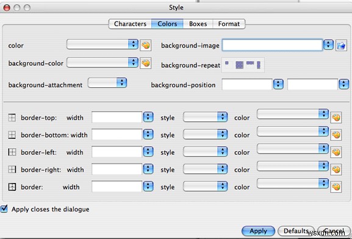Screen dimensions: 352x239
Task: Open the background-attachment dropdown
Action: point(107,83)
